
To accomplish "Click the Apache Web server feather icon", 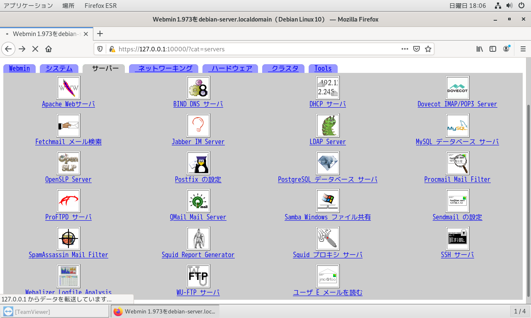I will pyautogui.click(x=68, y=88).
